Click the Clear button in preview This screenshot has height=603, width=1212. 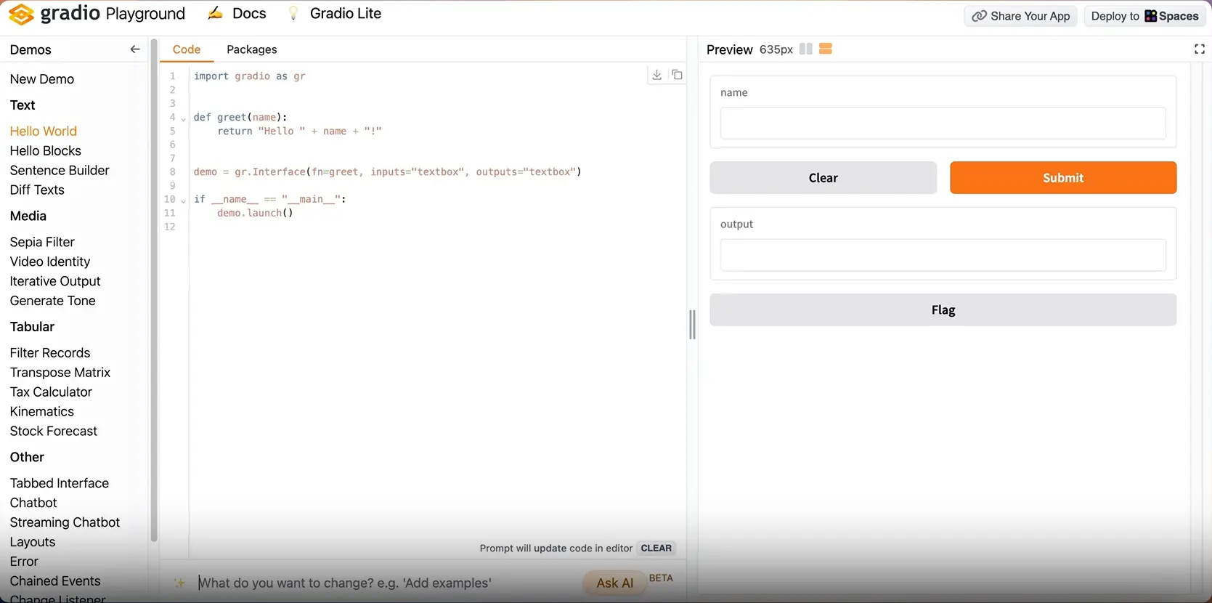[823, 178]
